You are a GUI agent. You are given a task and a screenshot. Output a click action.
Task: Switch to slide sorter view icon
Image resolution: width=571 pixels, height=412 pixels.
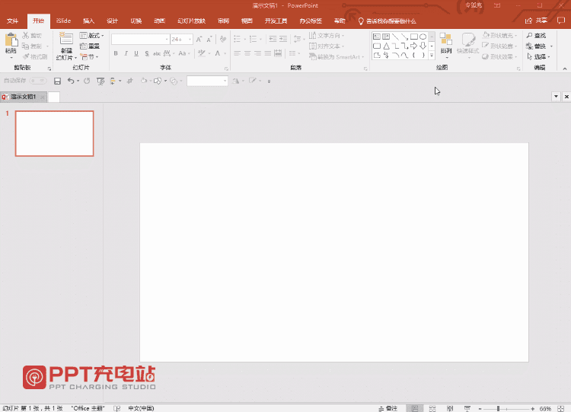tap(432, 409)
